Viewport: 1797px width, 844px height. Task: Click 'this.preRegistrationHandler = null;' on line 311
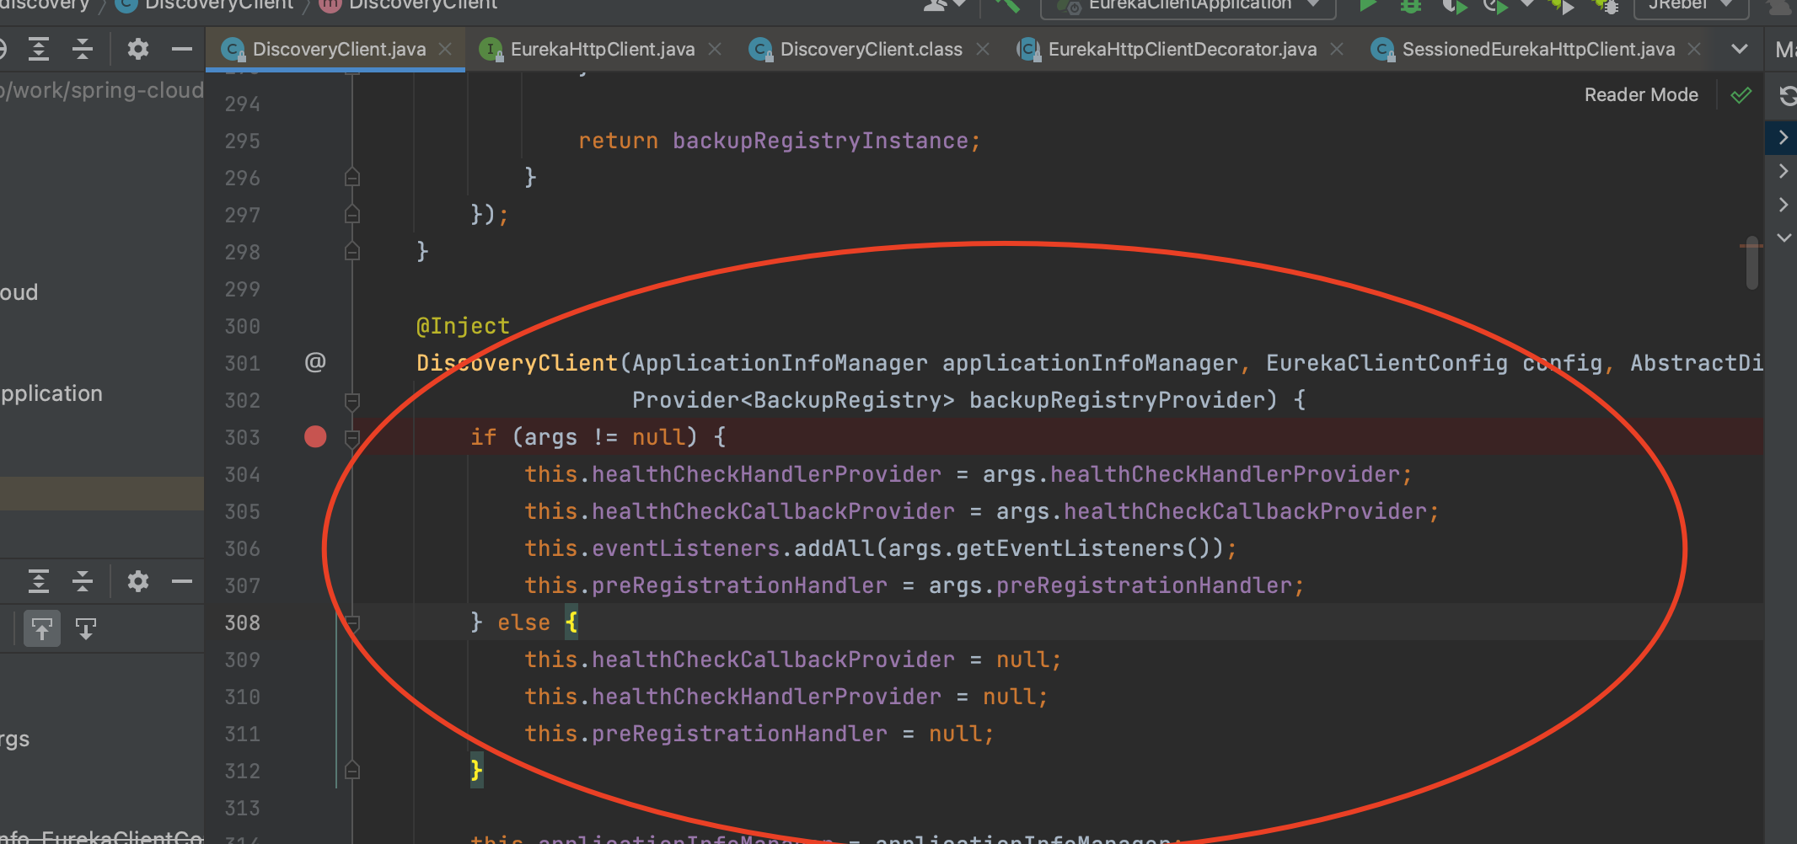click(x=759, y=734)
